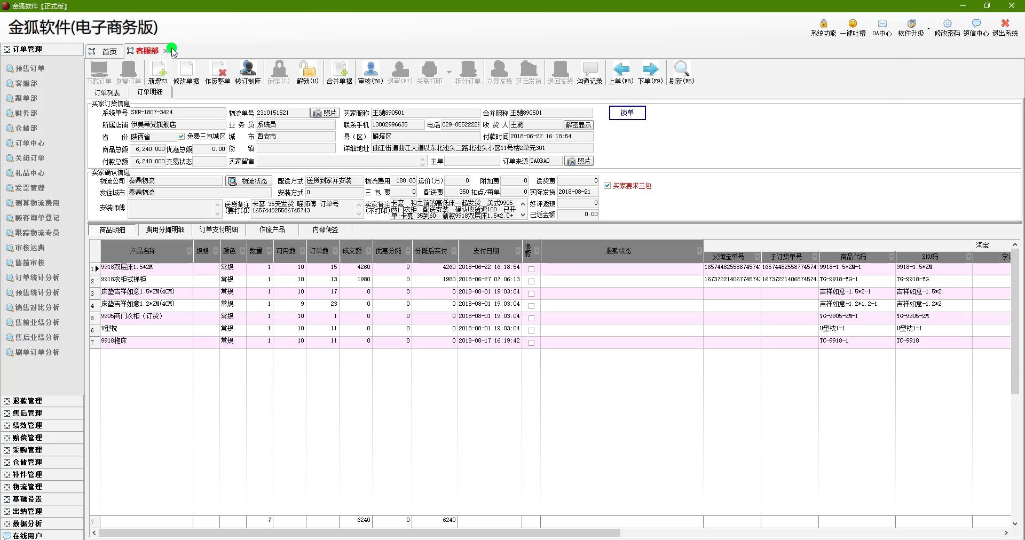This screenshot has height=540, width=1025.
Task: Check refund box for 9918拖床 row
Action: pos(531,343)
